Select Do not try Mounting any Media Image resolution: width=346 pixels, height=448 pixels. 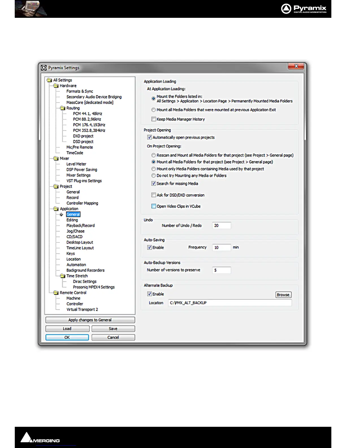pos(153,176)
